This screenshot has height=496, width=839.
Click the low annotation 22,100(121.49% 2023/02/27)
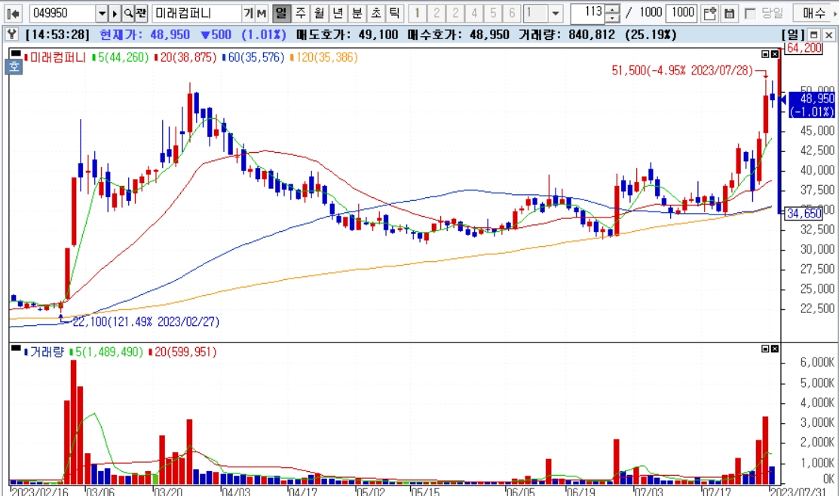[146, 321]
